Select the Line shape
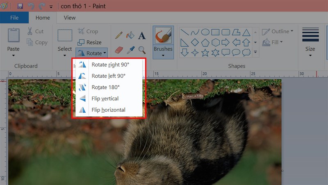 pos(184,32)
